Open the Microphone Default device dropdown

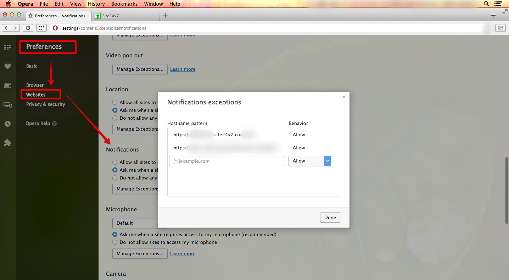click(x=135, y=223)
